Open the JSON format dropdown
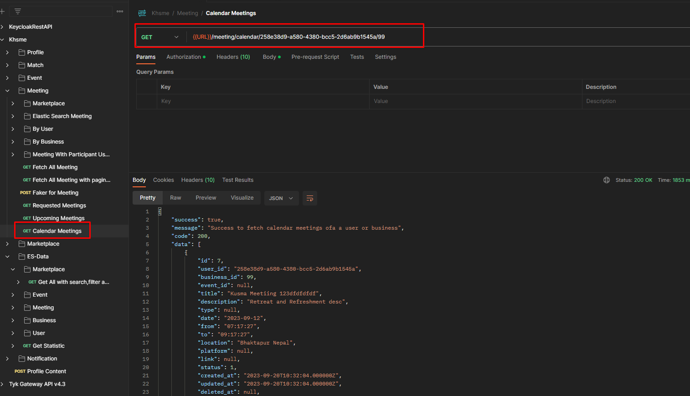This screenshot has height=396, width=690. click(281, 198)
